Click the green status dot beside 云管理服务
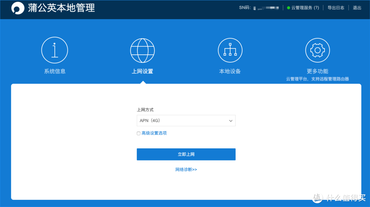Screen dimensions: 370x207 (x=288, y=7)
